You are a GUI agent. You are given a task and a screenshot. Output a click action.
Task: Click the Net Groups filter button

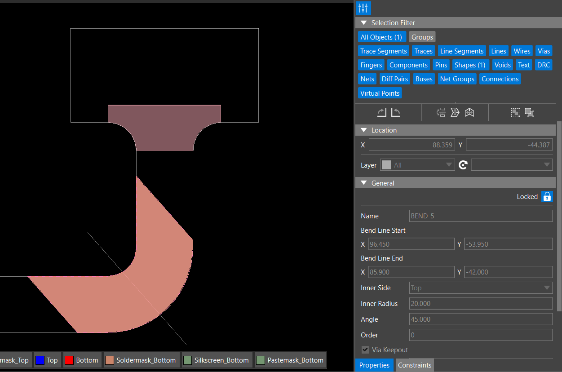tap(457, 79)
